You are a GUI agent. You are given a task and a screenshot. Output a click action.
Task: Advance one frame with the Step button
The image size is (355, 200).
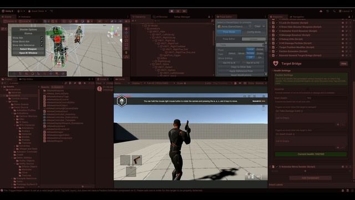click(x=184, y=11)
